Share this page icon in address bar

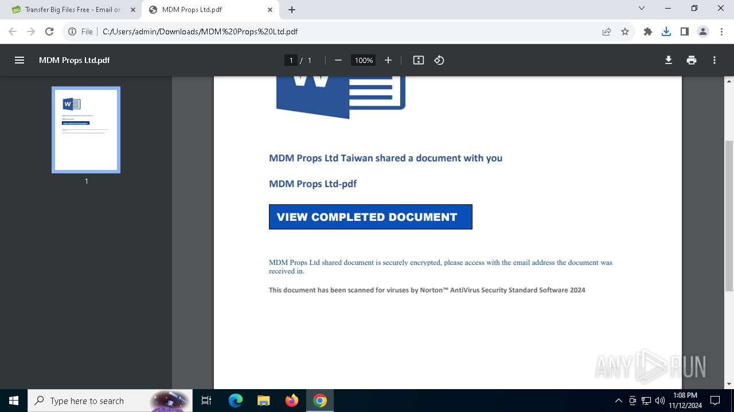[607, 31]
